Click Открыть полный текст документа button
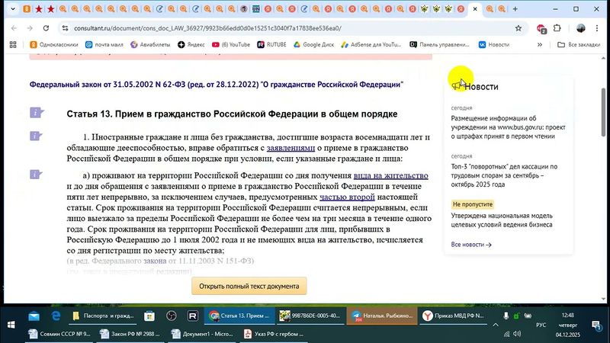610x343 pixels. [249, 287]
